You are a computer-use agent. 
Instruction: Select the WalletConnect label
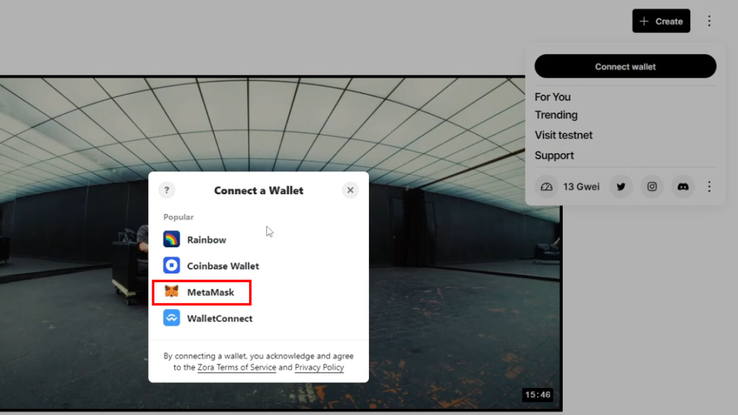pos(220,319)
